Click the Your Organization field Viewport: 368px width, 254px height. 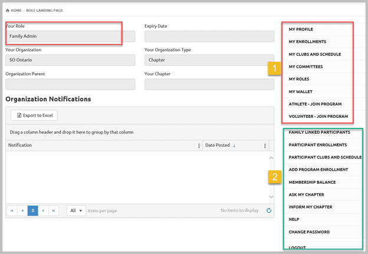click(x=70, y=60)
